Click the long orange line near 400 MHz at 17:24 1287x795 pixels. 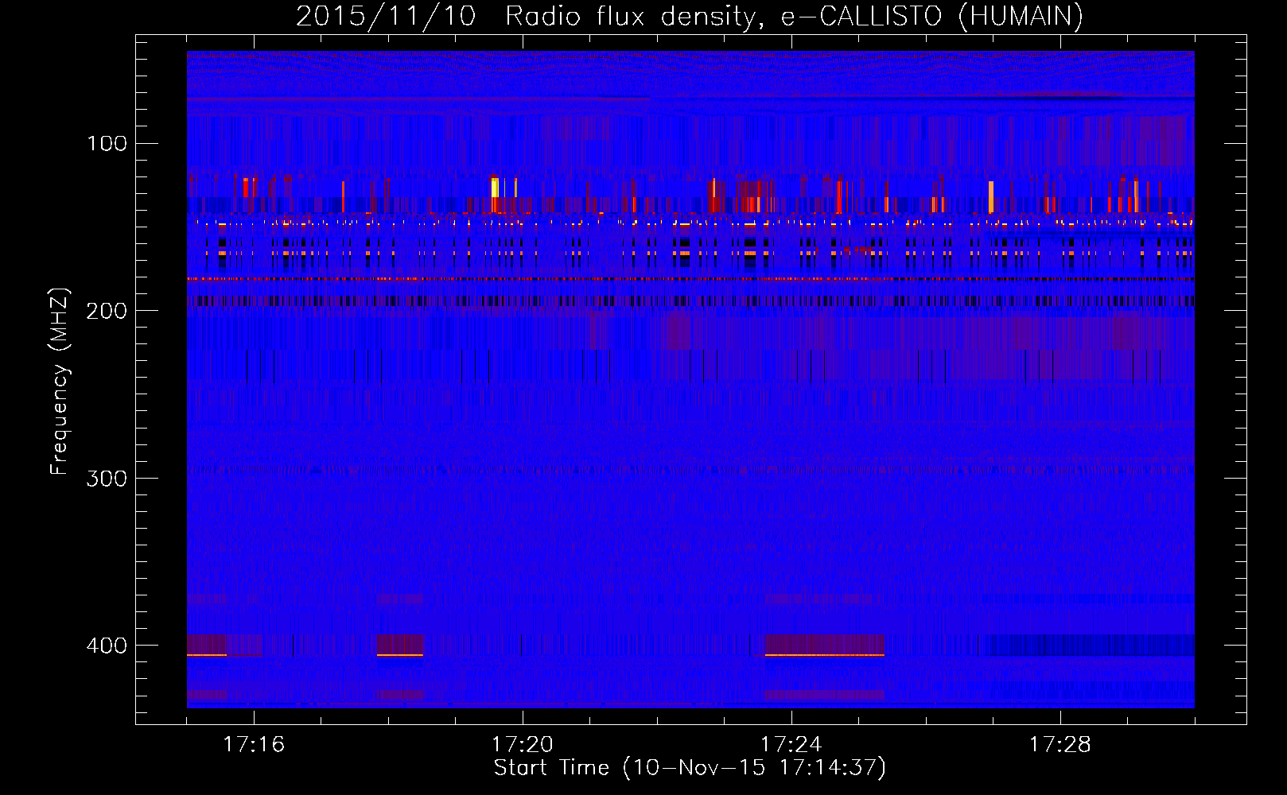tap(824, 655)
